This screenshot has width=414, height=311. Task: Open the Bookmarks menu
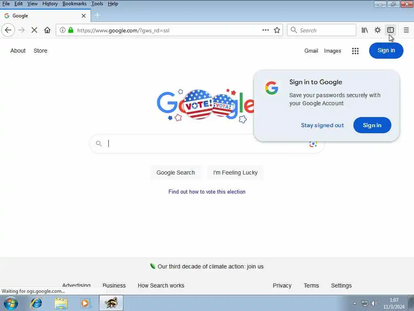coord(74,4)
